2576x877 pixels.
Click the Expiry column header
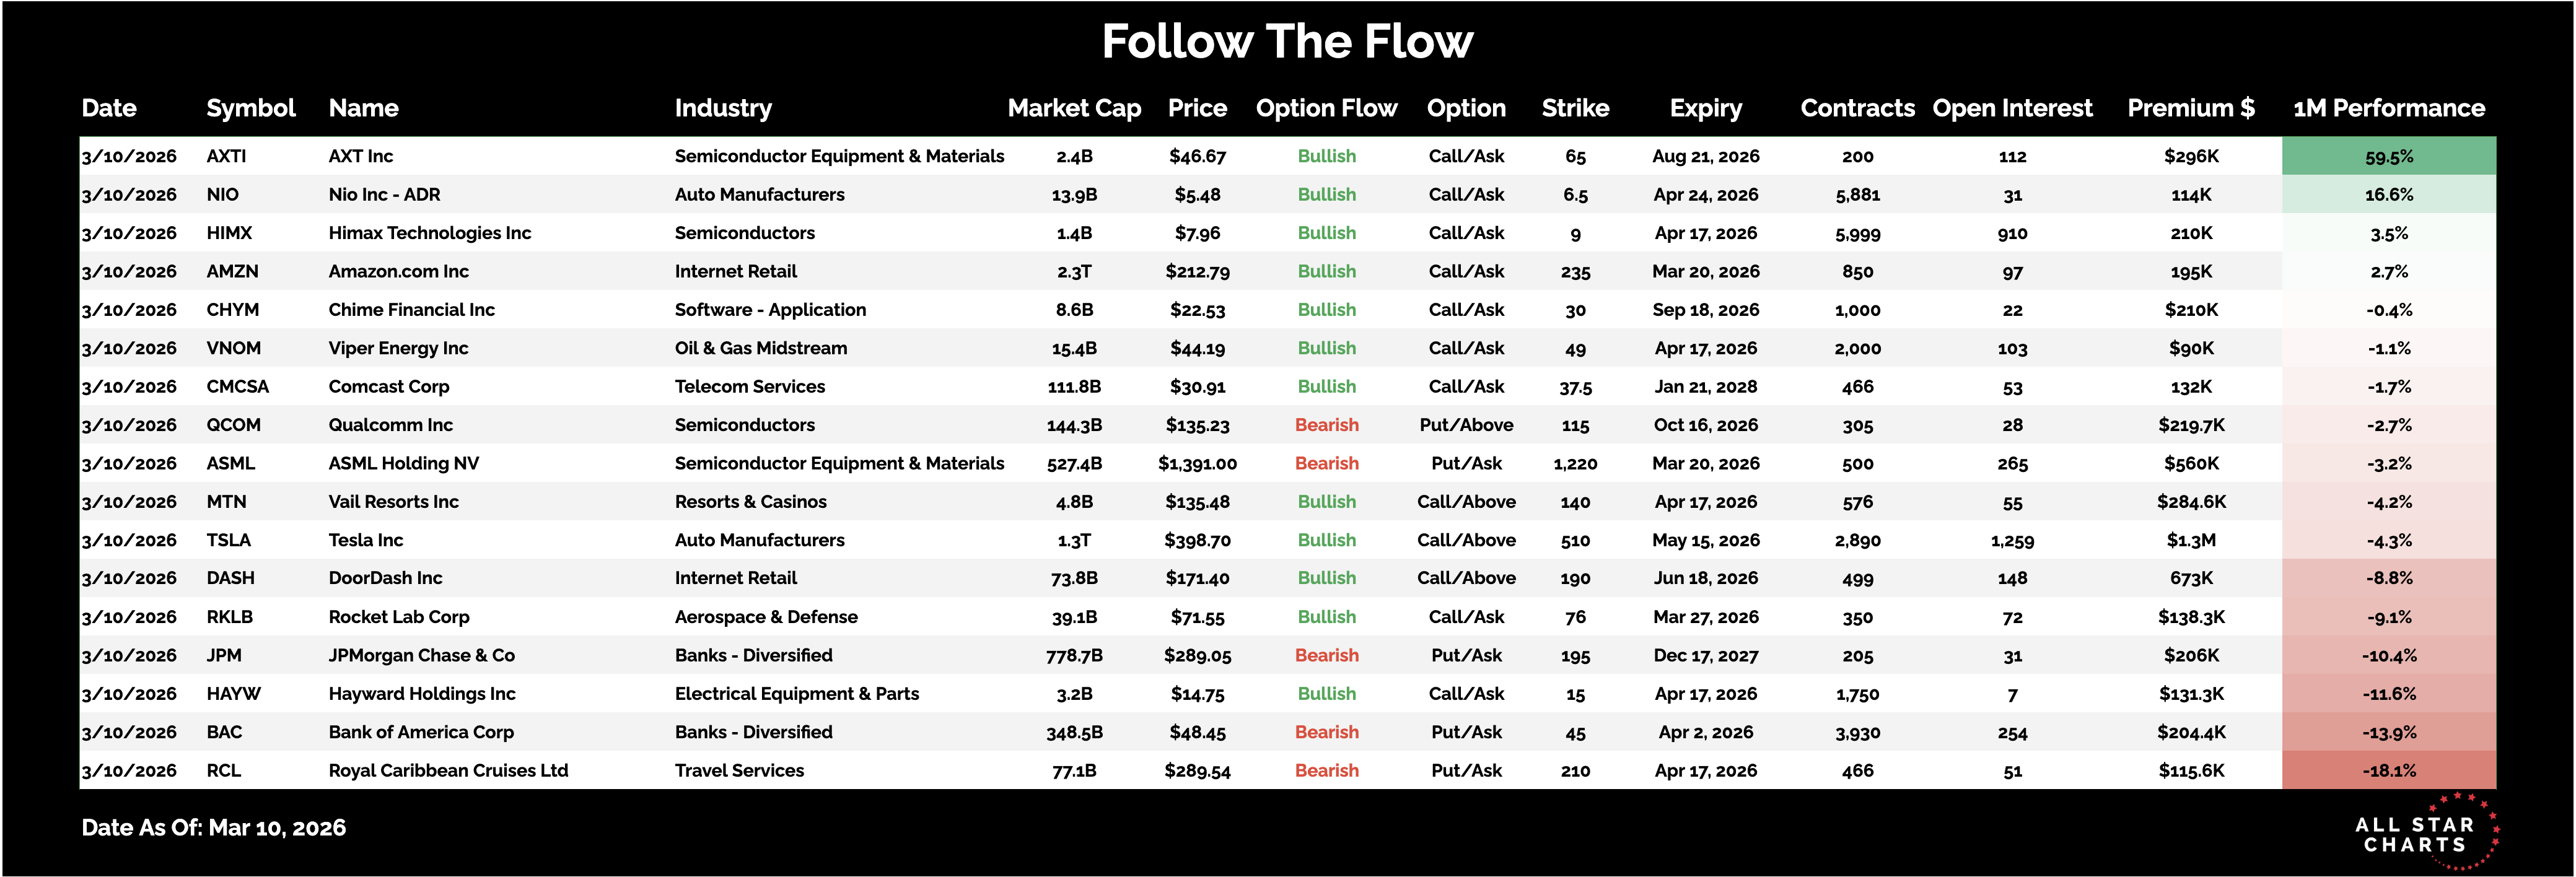(1705, 108)
